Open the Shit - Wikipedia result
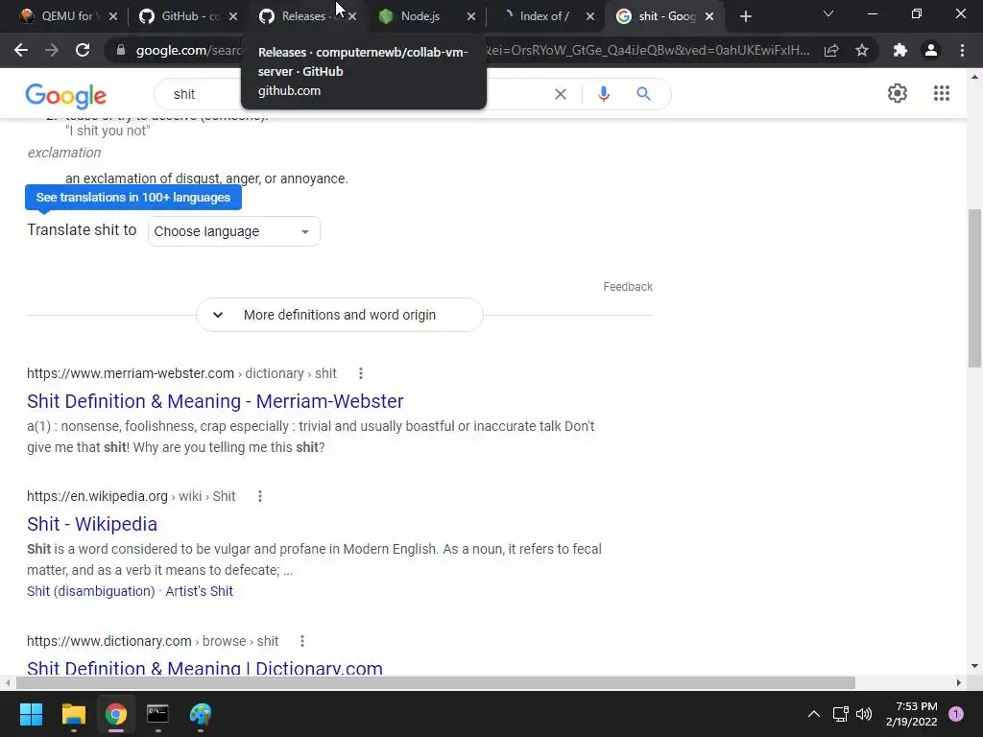The height and width of the screenshot is (737, 983). pos(92,524)
